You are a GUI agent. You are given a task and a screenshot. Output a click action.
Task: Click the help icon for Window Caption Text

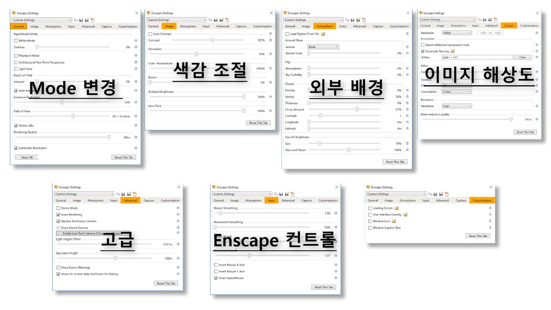pyautogui.click(x=490, y=228)
